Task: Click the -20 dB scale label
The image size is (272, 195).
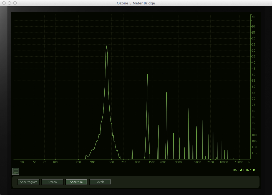Action: (253, 39)
